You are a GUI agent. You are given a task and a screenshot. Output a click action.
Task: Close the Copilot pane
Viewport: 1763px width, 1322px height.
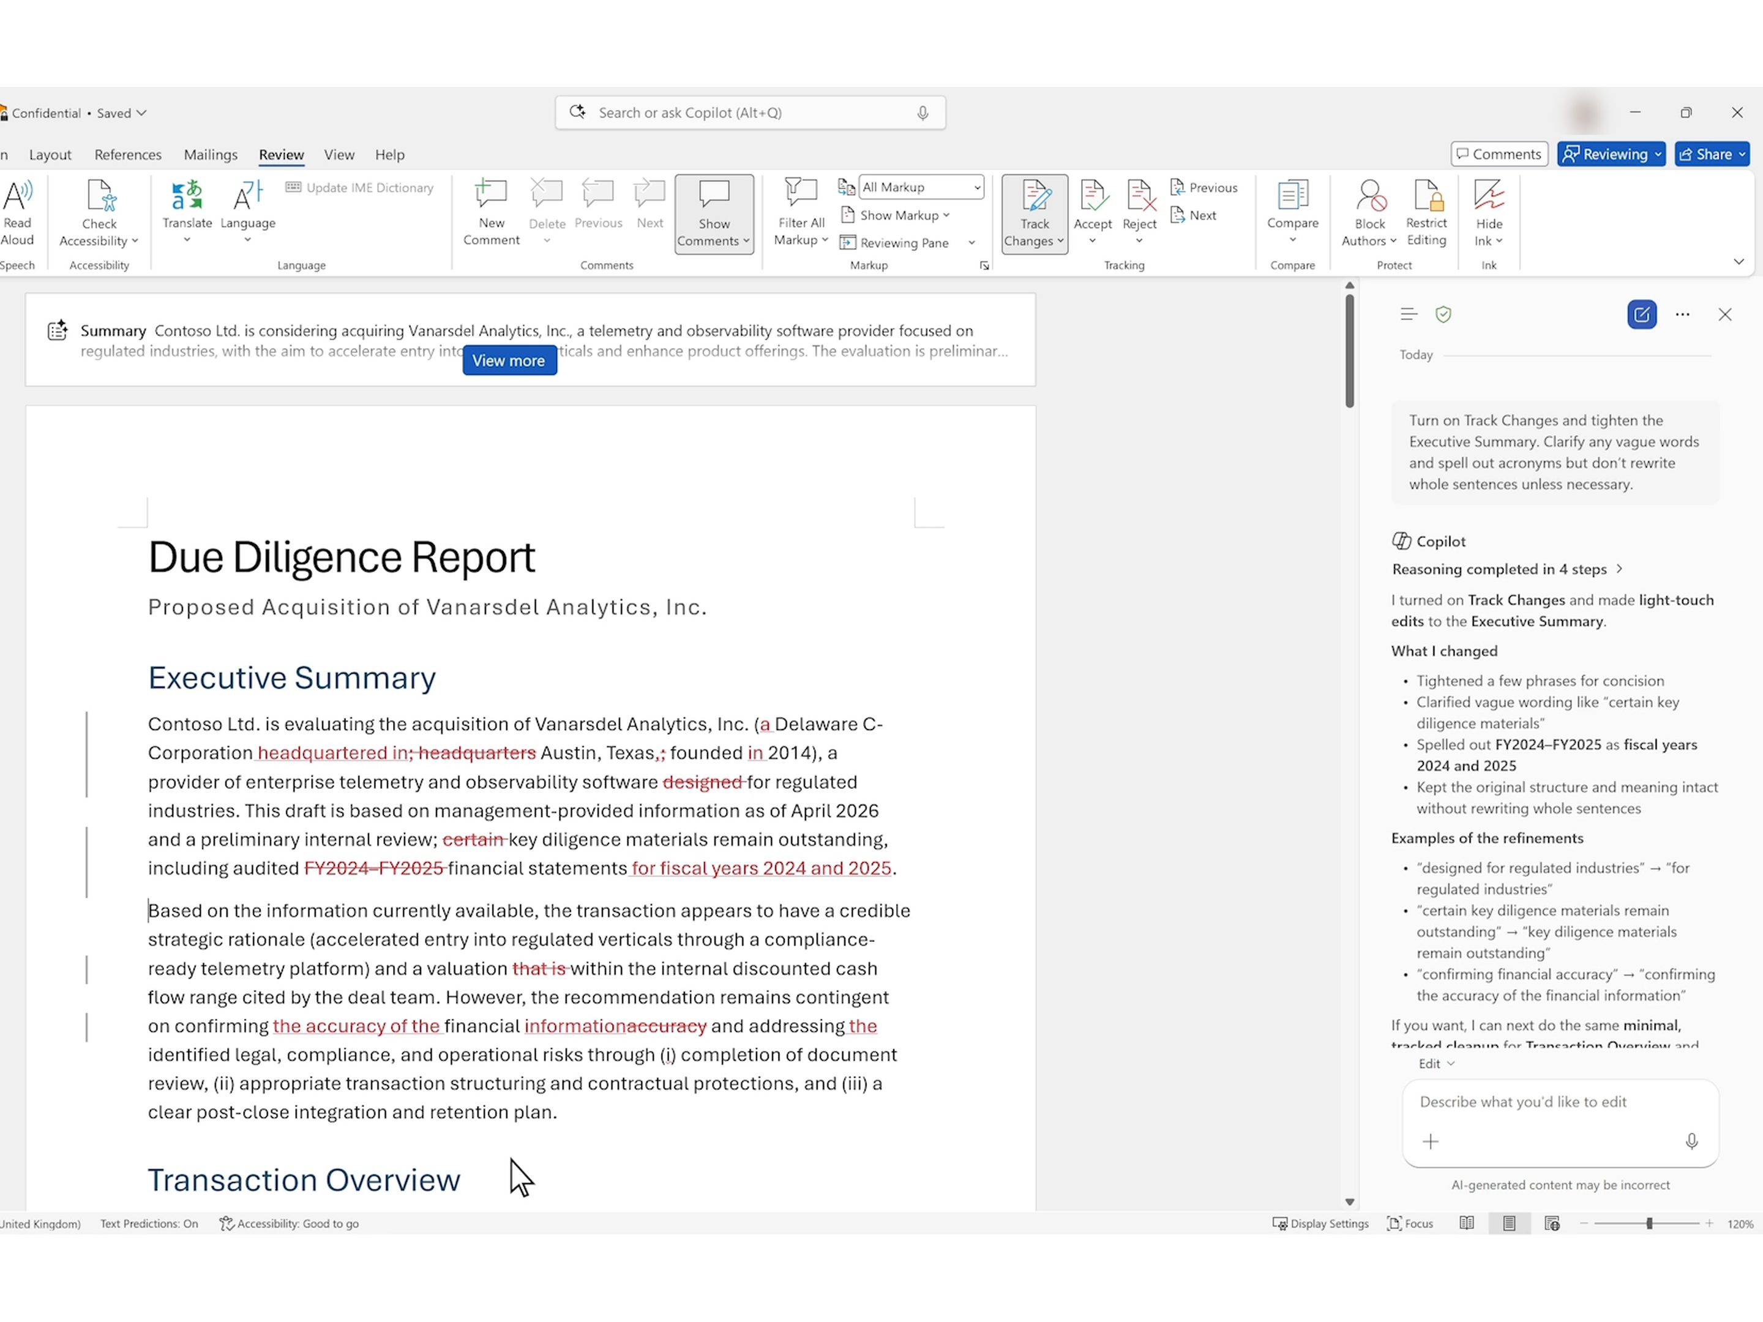tap(1724, 314)
